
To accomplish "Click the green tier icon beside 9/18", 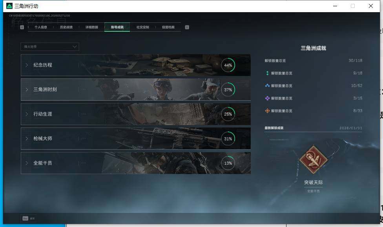I will 267,73.
